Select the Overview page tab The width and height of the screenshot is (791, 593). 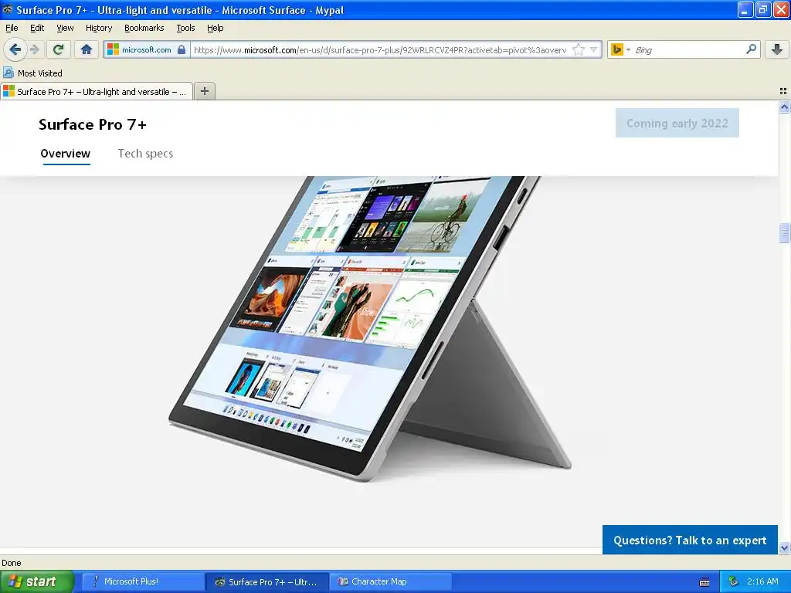click(x=65, y=154)
